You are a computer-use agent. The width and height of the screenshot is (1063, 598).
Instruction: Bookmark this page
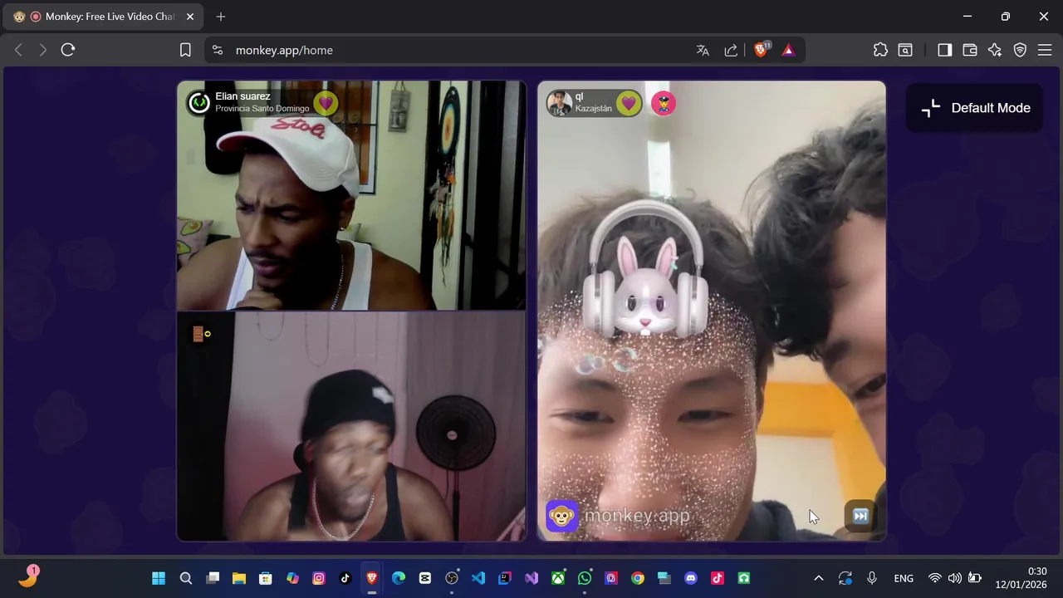tap(185, 50)
